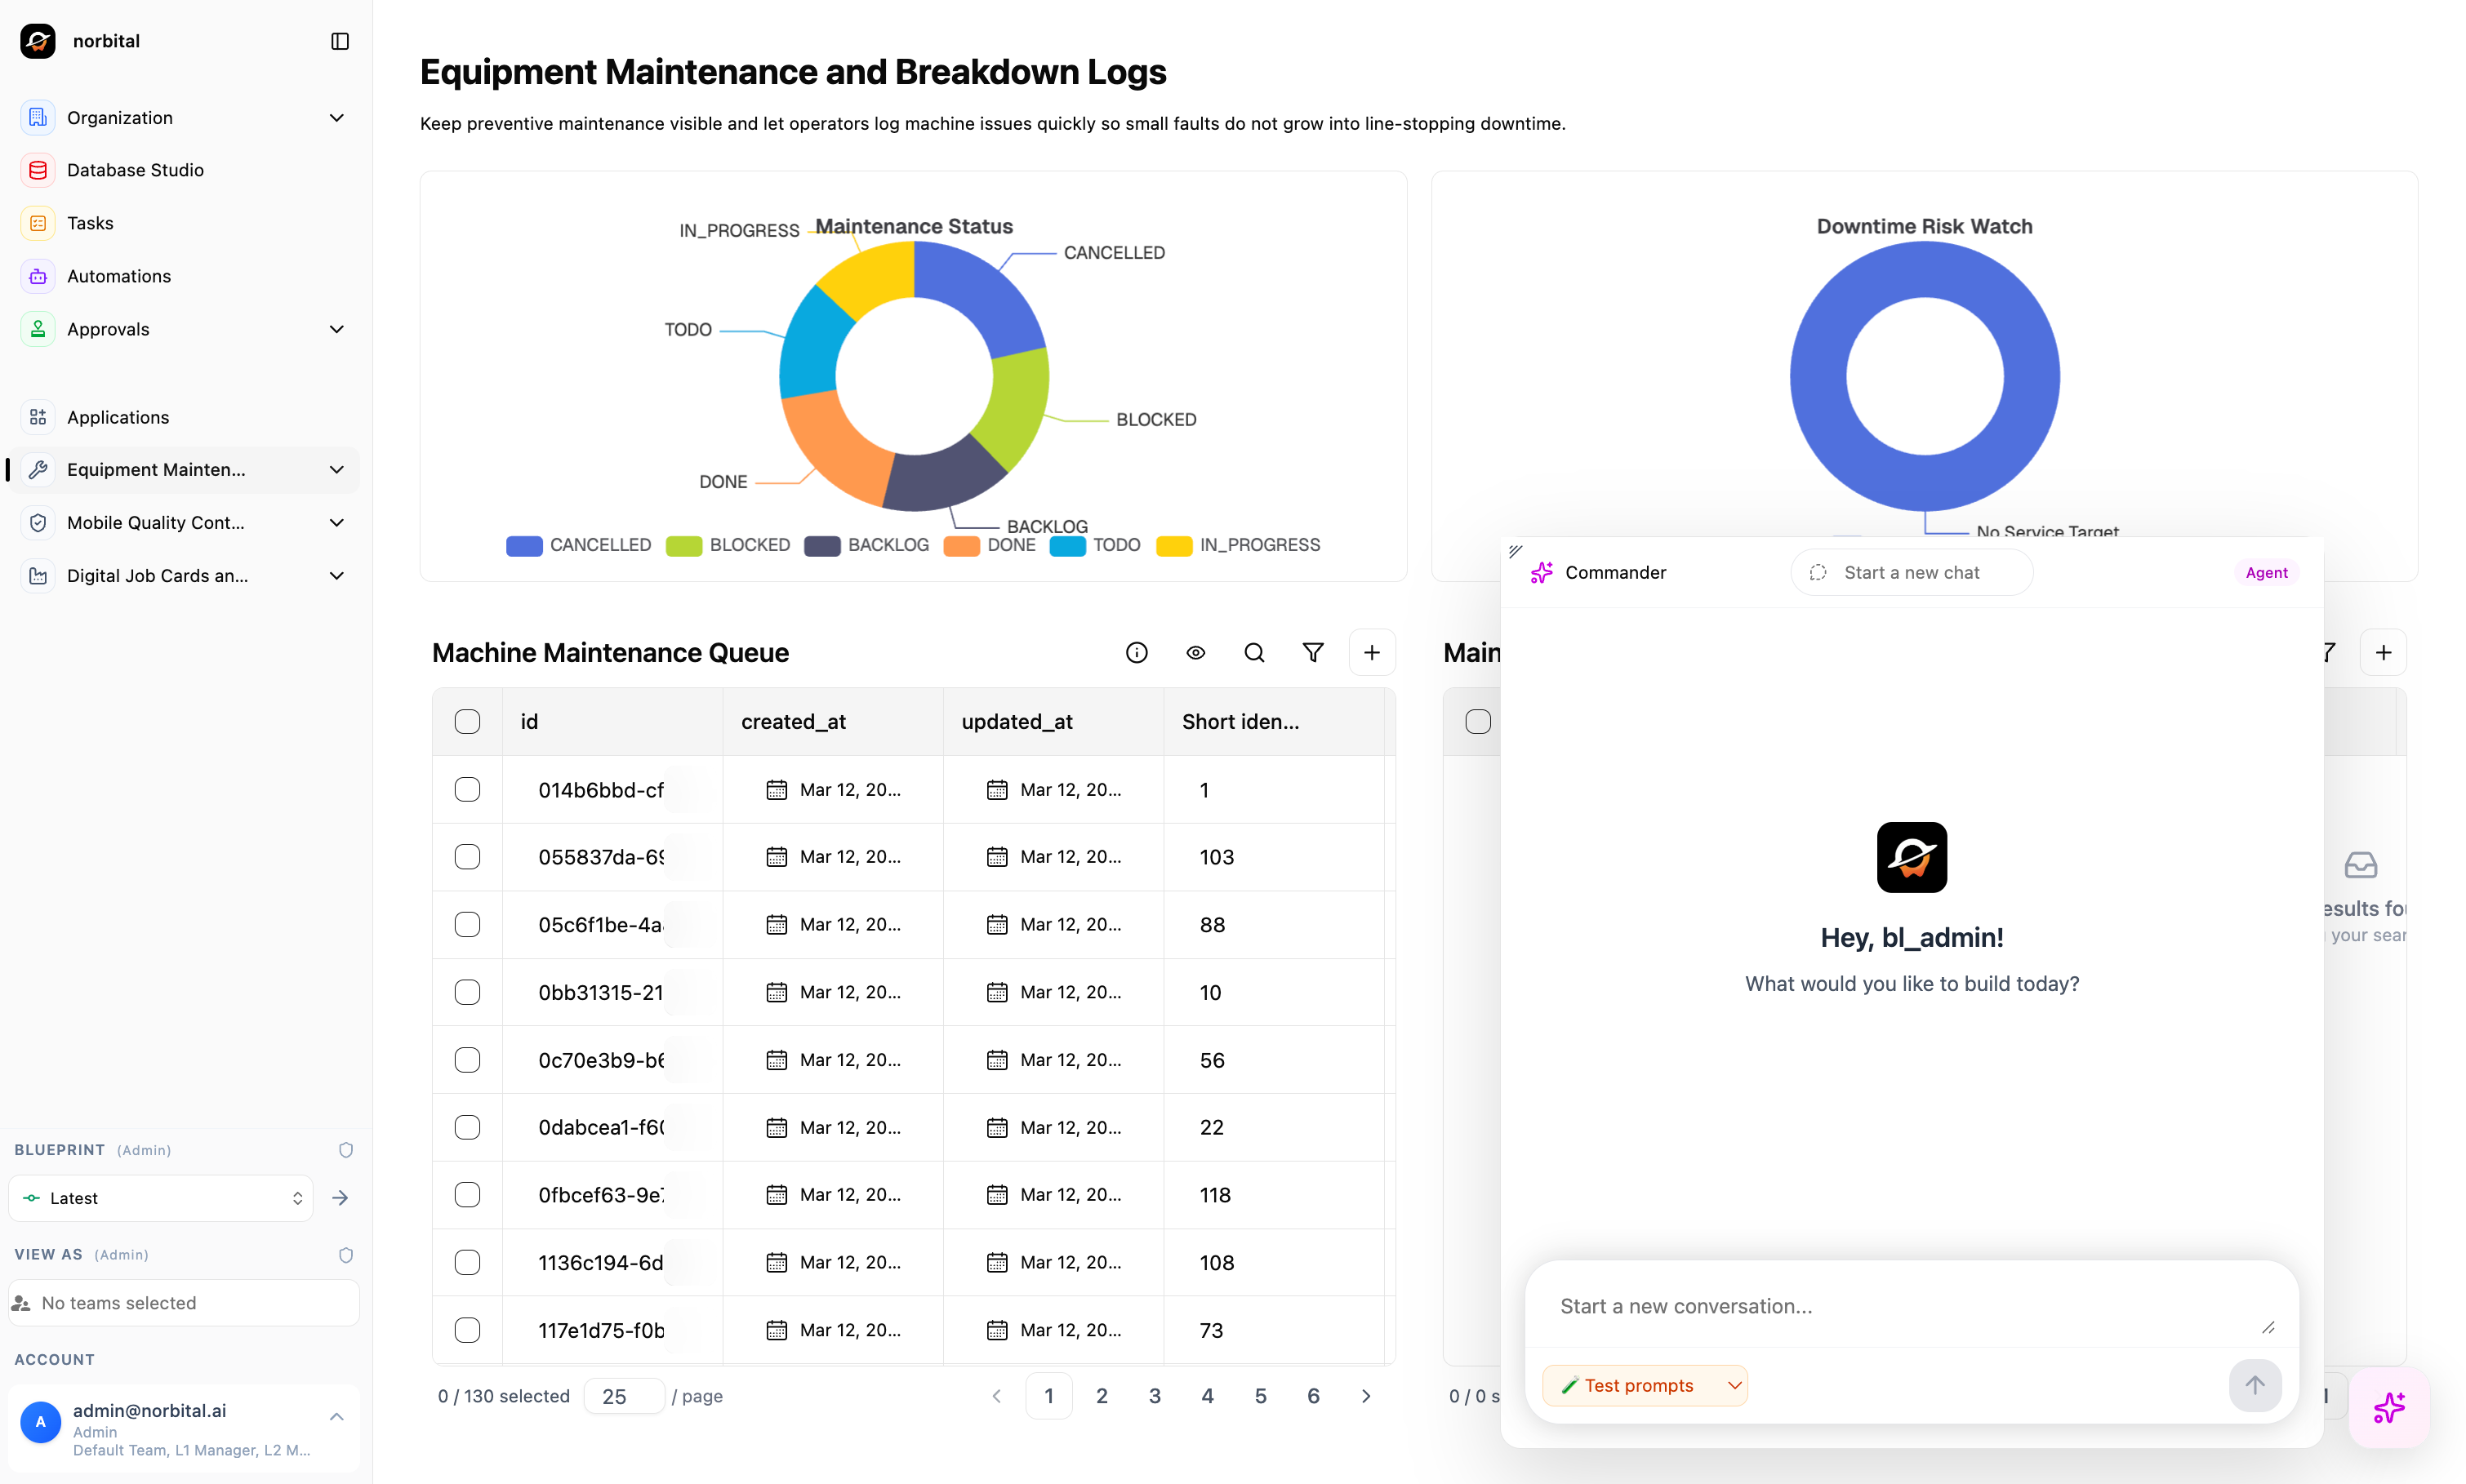Go to page 3 of the table
The height and width of the screenshot is (1484, 2466).
pos(1156,1395)
